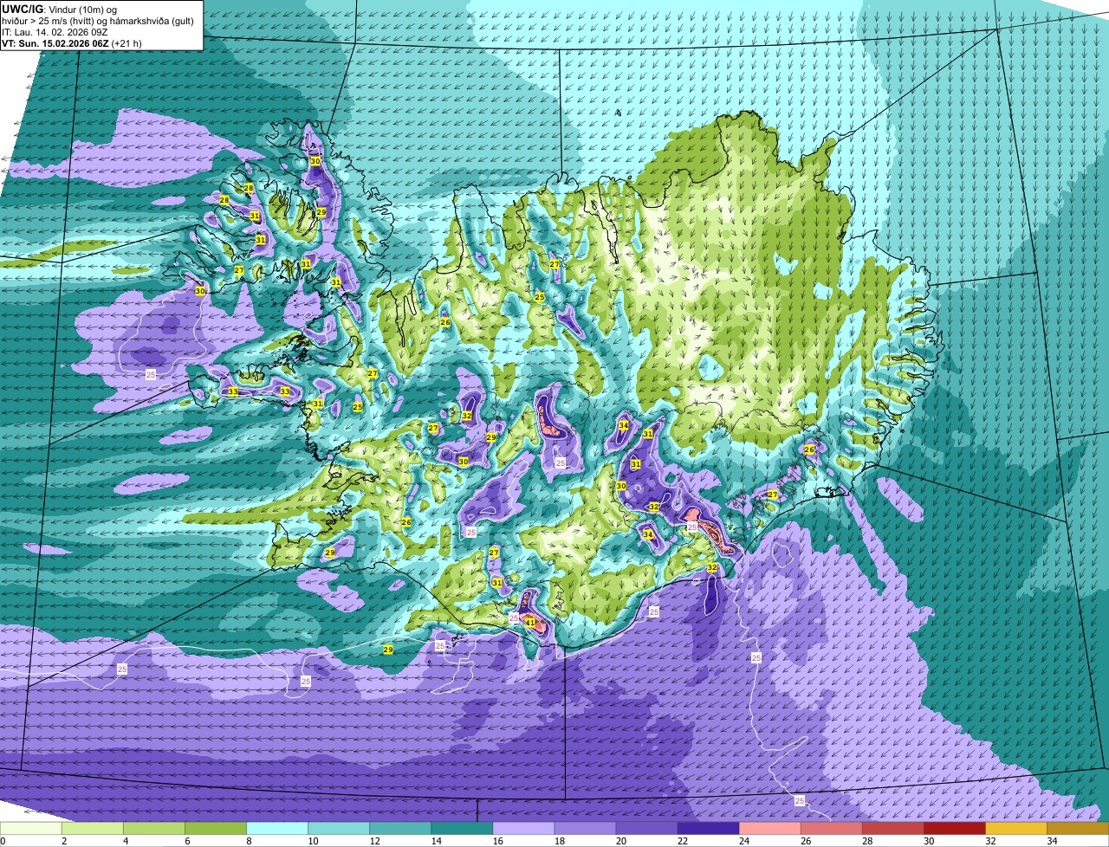Viewport: 1109px width, 847px height.
Task: Click the 2–4 m/s light yellow-green legend swatch
Action: tap(93, 828)
